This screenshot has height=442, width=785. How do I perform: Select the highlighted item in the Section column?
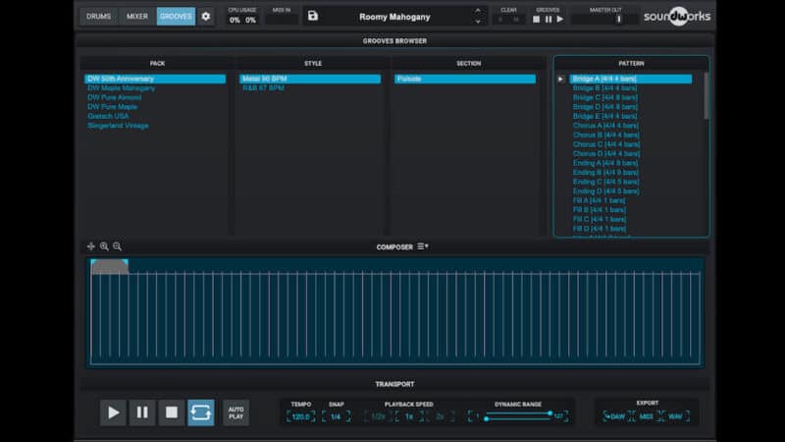click(x=465, y=80)
